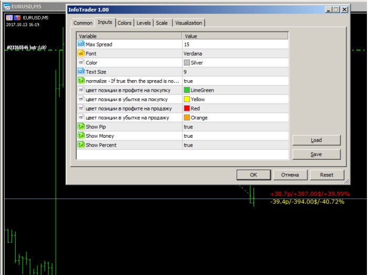The height and width of the screenshot is (275, 368).
Task: Maximize the InfoTrader dialog
Action: (336, 9)
